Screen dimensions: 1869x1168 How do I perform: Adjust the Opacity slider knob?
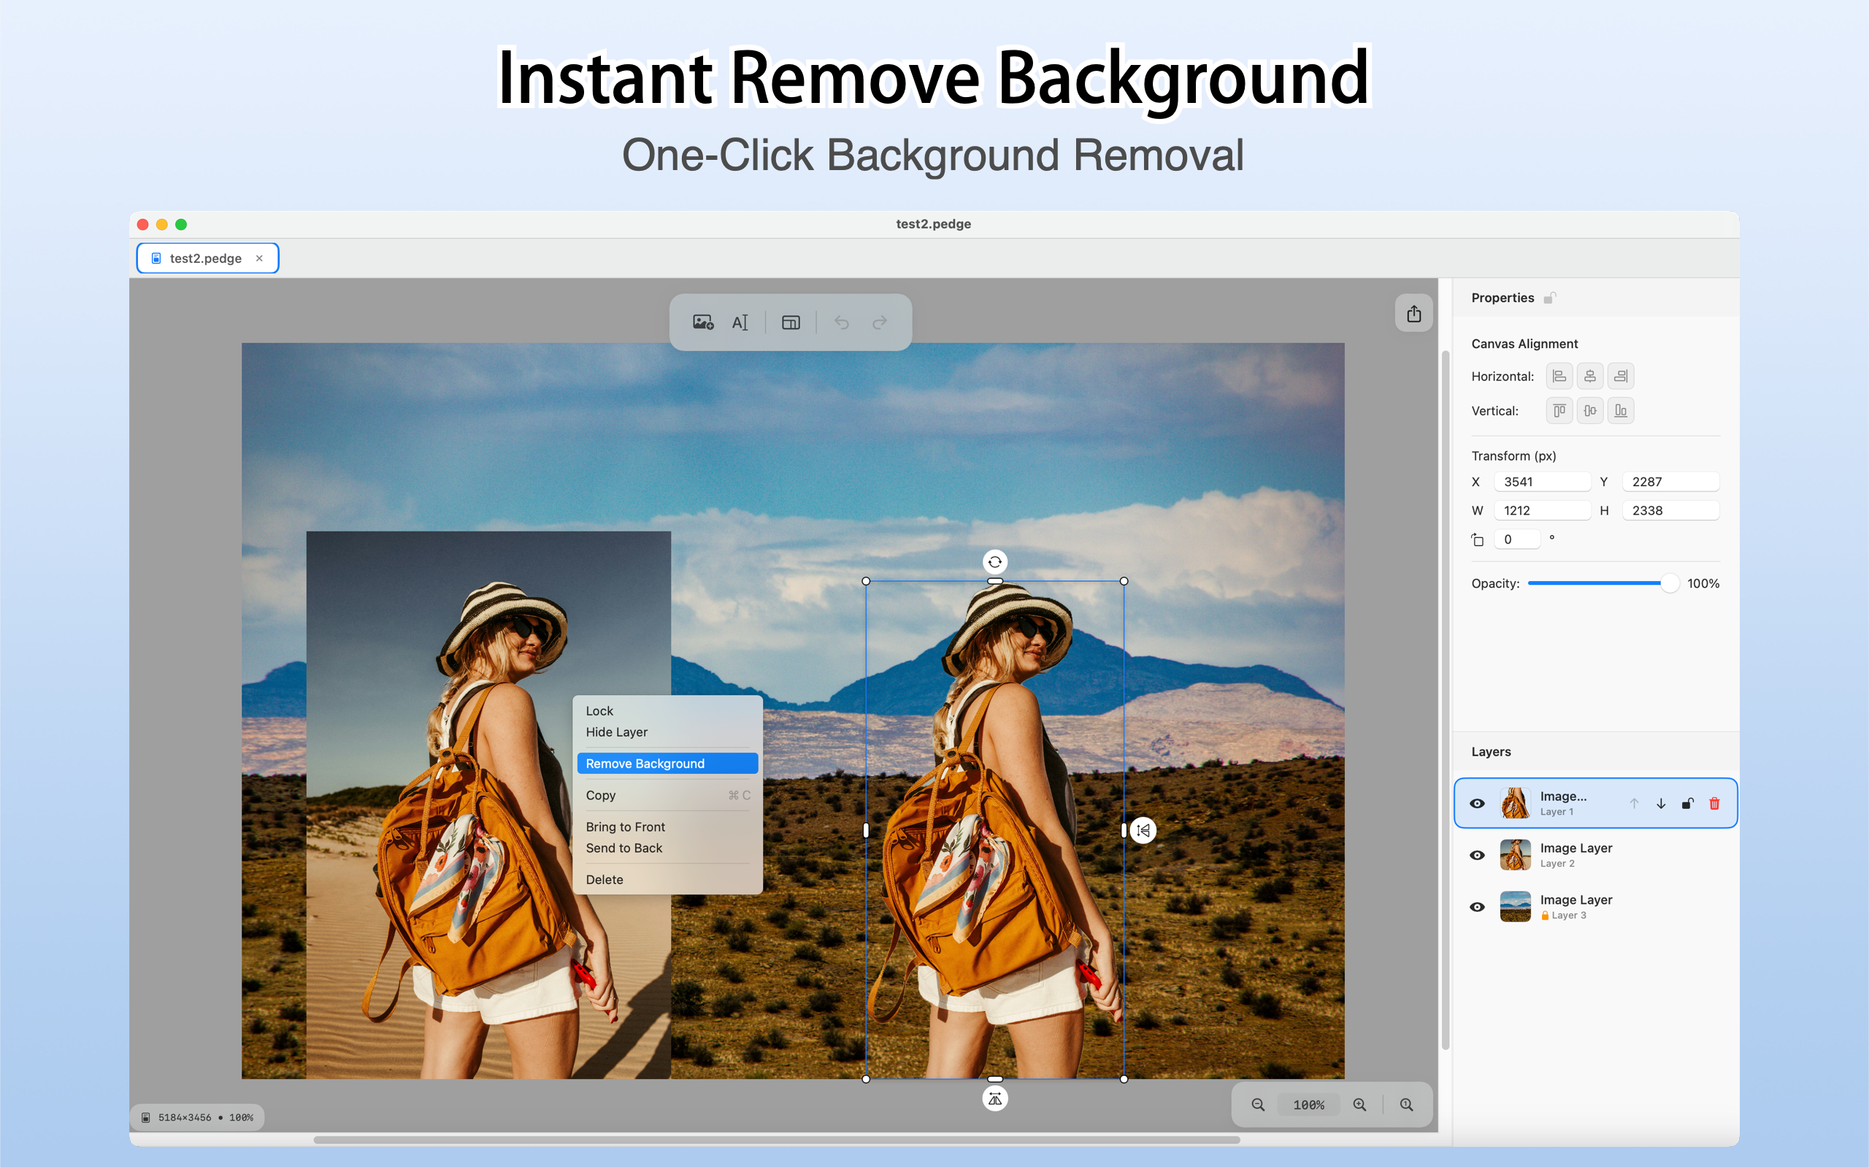[1669, 583]
